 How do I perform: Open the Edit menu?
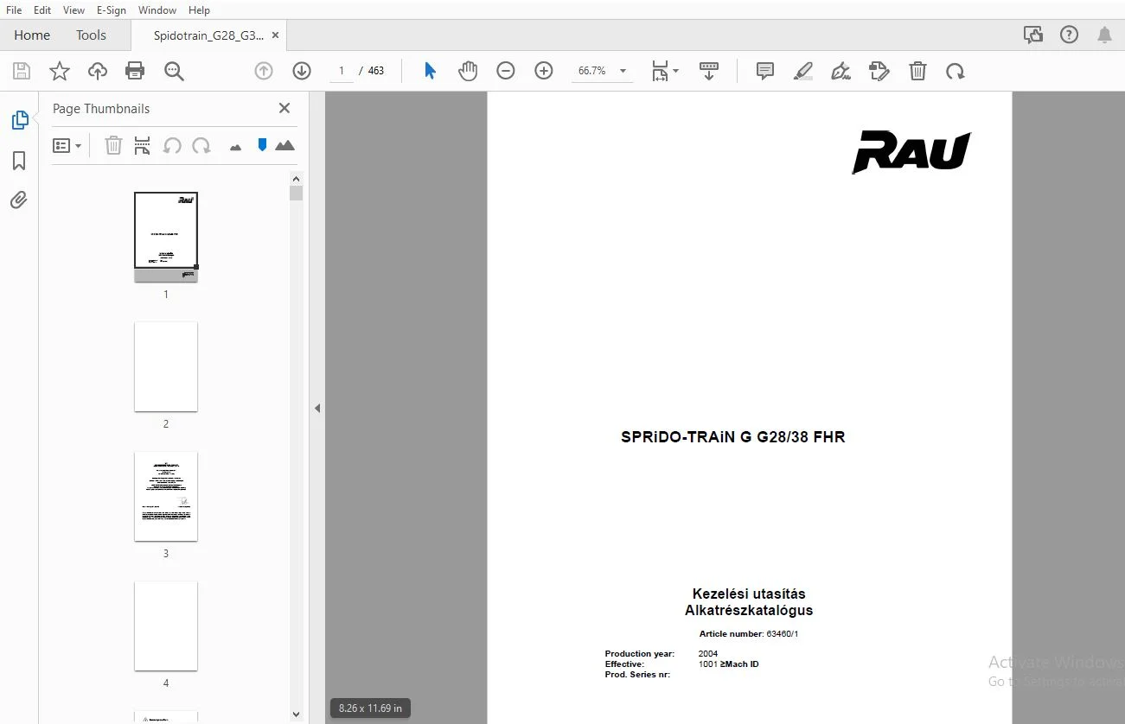(42, 10)
